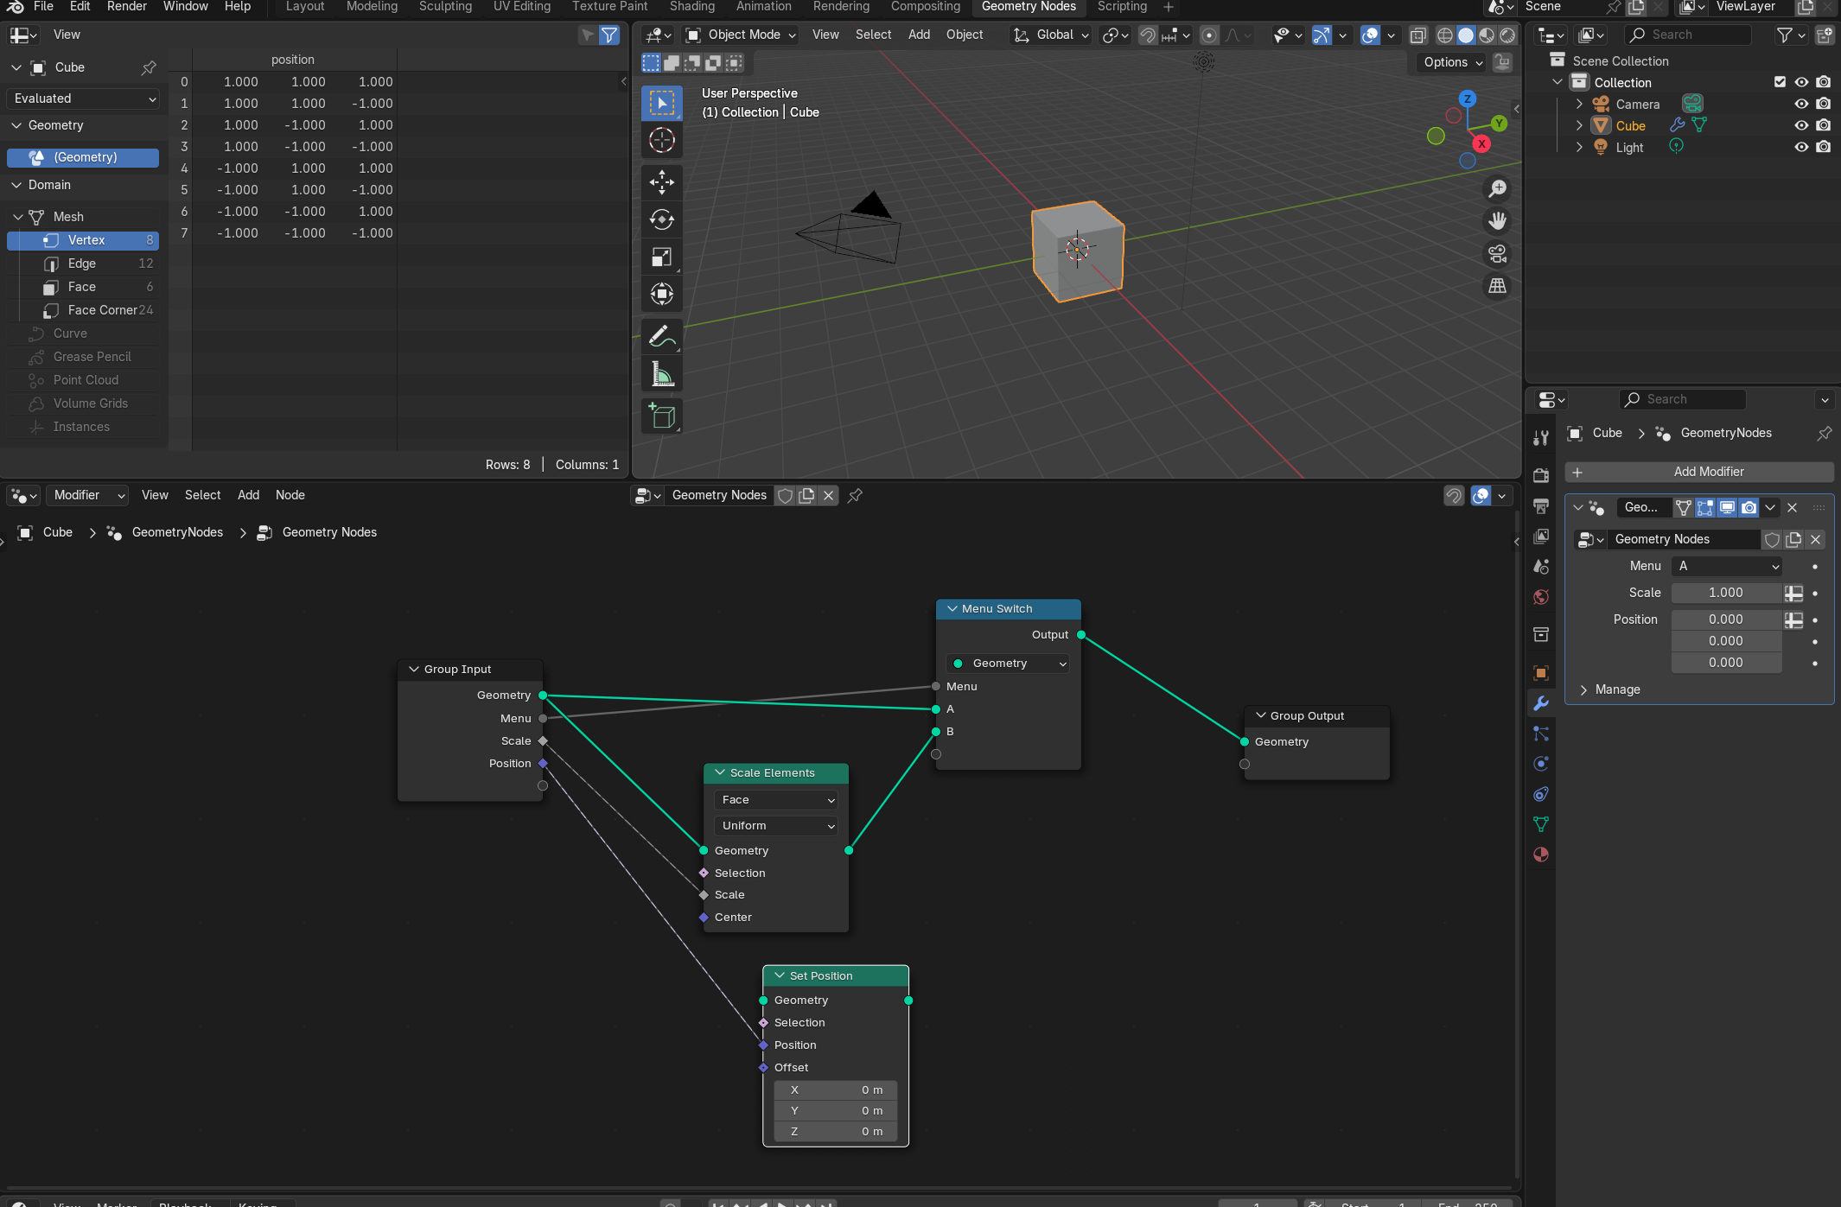The image size is (1841, 1207).
Task: Select the Edge domain in spreadsheet
Action: click(84, 264)
